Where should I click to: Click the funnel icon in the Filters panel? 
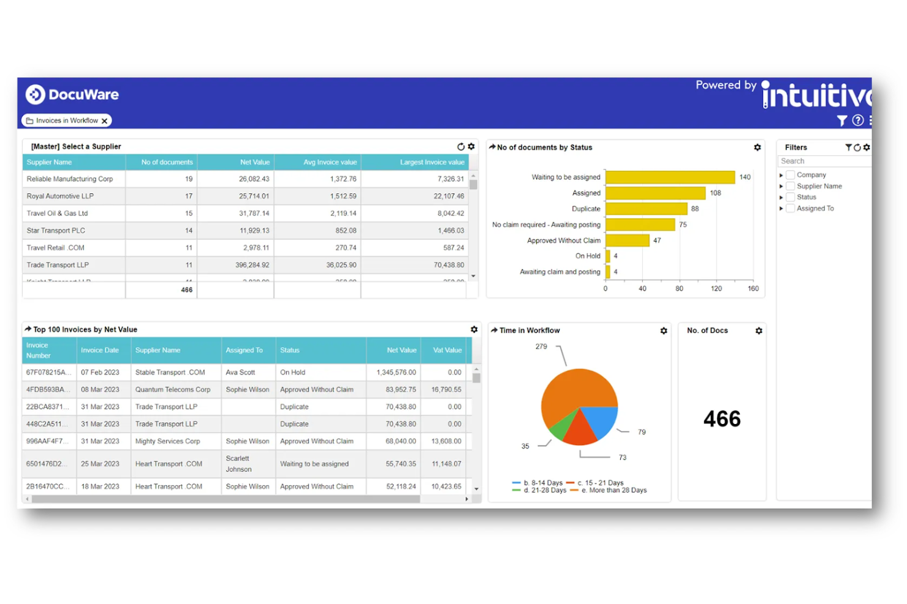coord(849,147)
